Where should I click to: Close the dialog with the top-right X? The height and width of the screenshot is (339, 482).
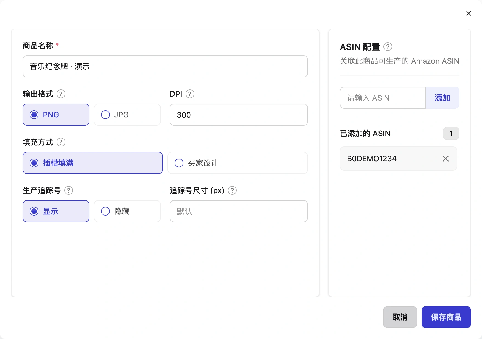(x=469, y=13)
